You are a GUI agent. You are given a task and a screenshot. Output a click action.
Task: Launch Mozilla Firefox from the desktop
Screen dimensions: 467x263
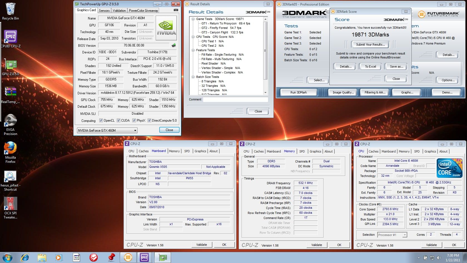(11, 153)
